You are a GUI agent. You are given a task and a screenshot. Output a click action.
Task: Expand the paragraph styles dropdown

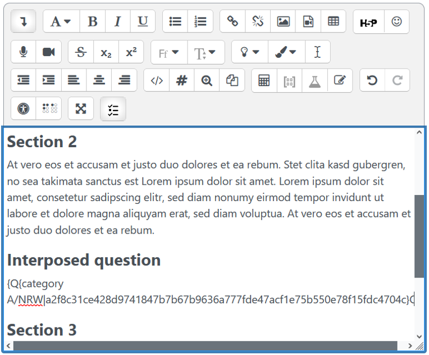pyautogui.click(x=61, y=22)
